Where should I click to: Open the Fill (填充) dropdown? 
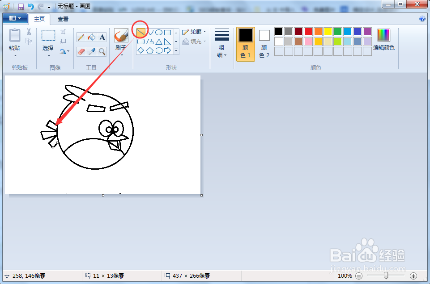coord(194,42)
